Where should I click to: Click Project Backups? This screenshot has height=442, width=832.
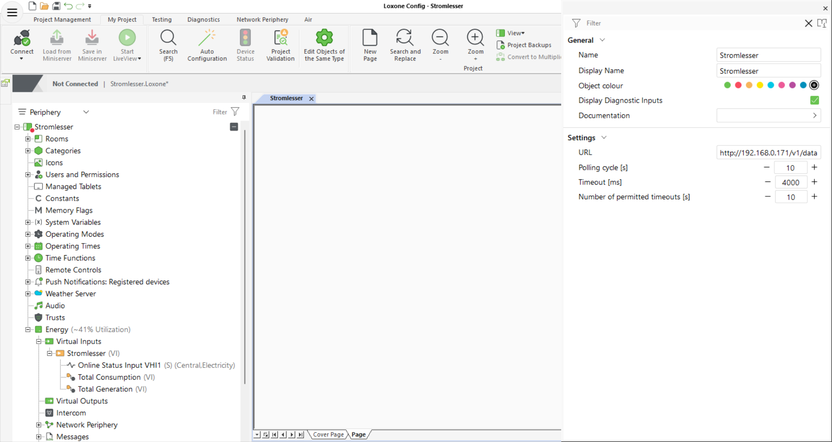pos(529,45)
